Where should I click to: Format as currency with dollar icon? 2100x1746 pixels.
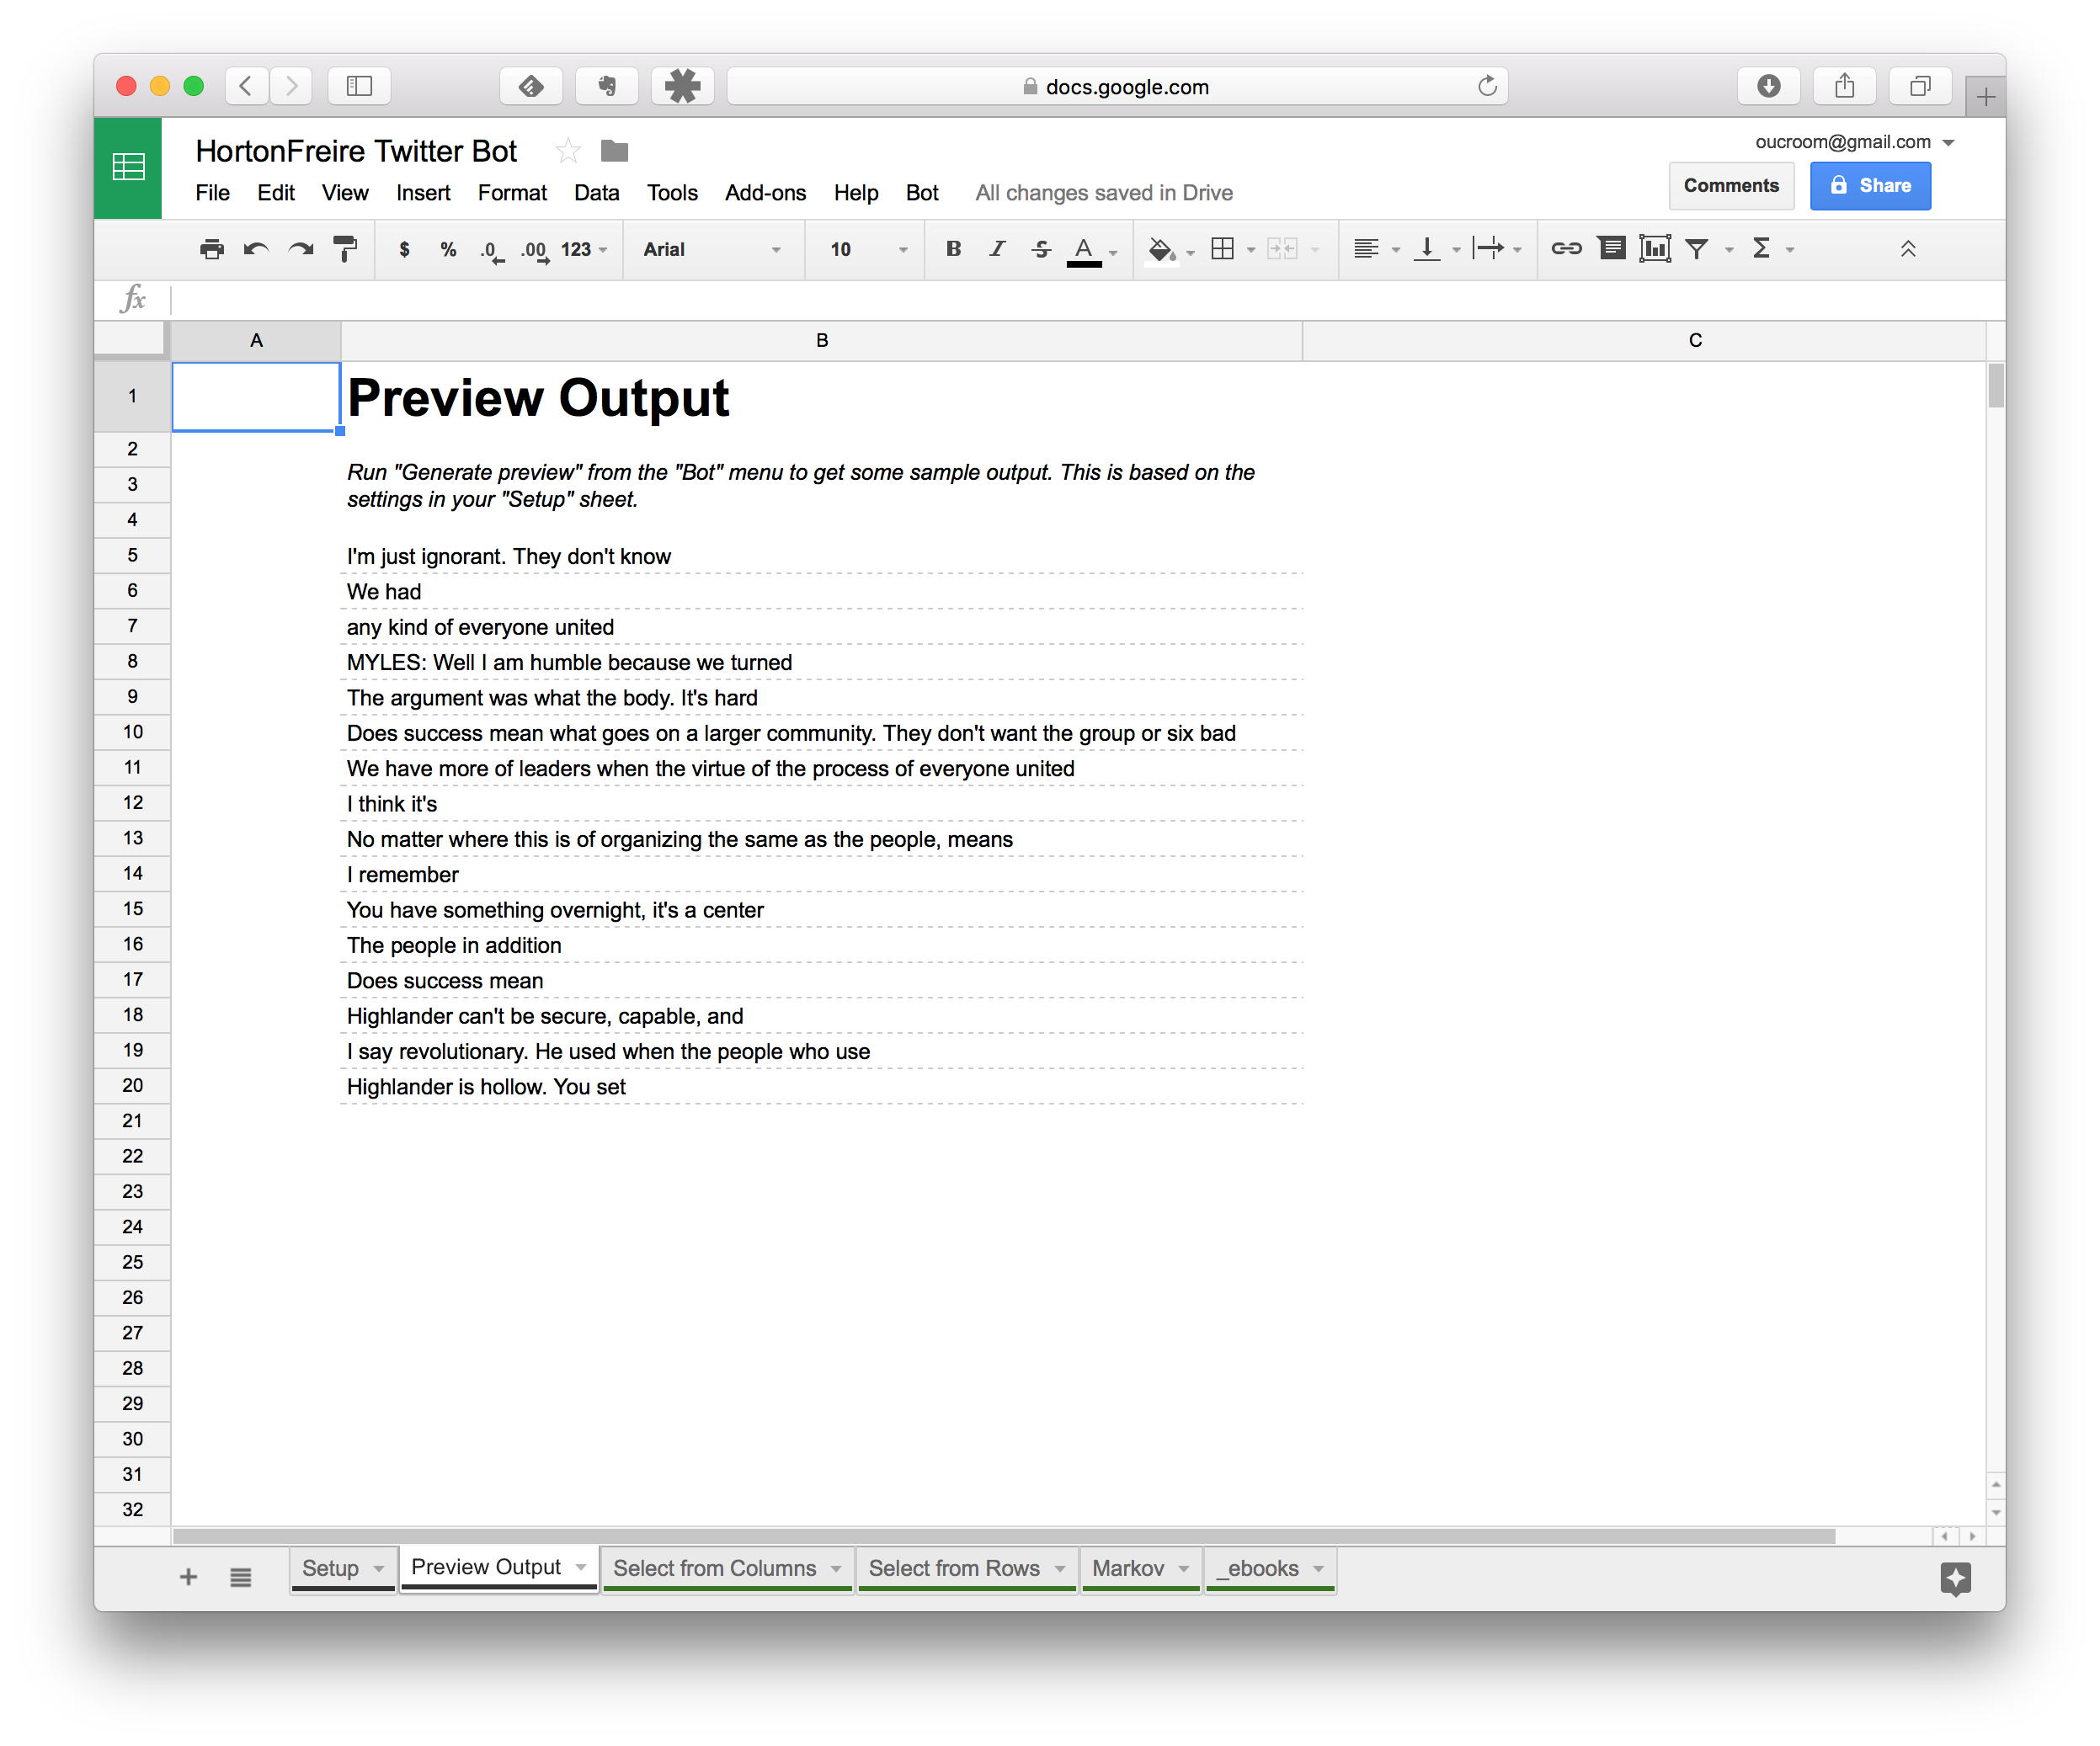[404, 249]
